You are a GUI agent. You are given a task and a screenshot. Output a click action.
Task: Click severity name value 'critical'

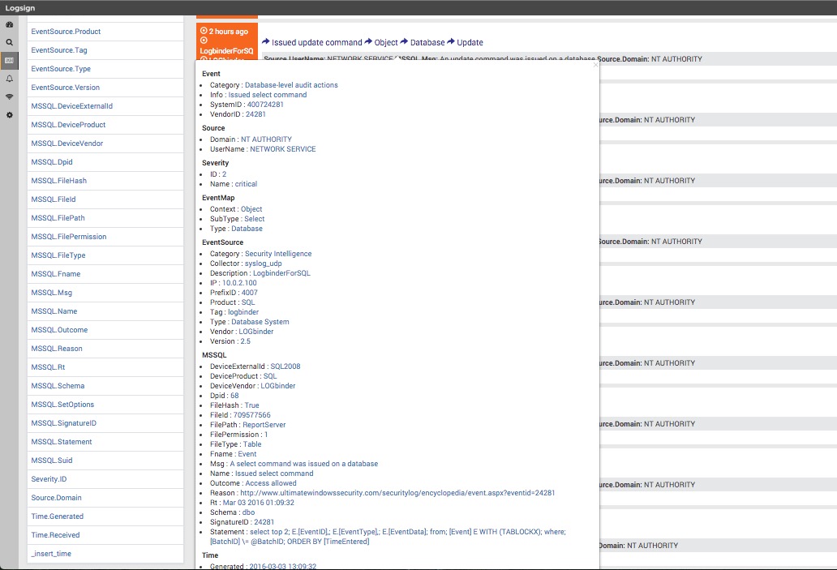246,184
